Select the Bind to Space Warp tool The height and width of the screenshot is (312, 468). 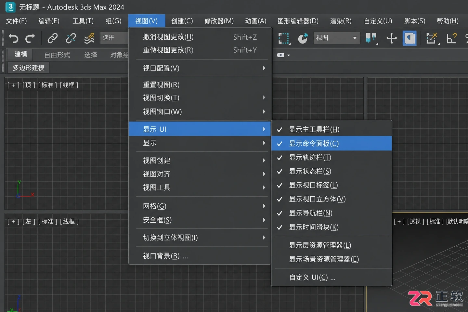[x=89, y=38]
